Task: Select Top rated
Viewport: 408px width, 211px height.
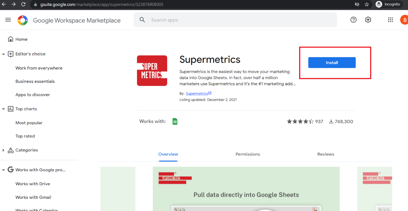Action: pos(25,136)
